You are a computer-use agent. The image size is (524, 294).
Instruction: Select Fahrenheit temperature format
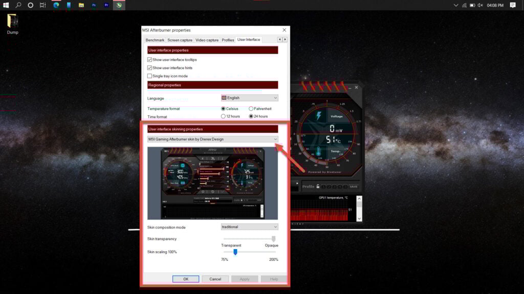(x=251, y=109)
